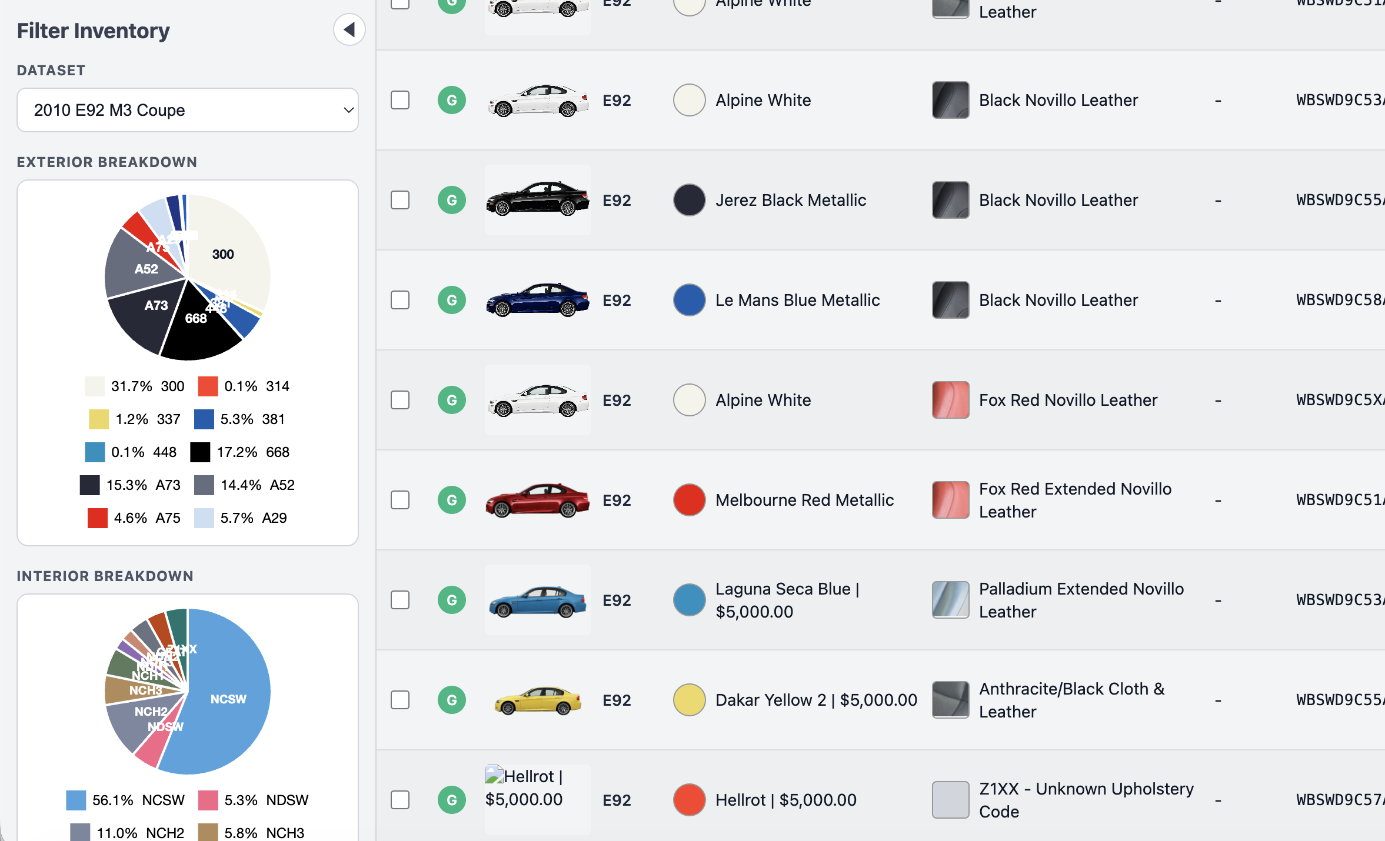Tick the Melbourne Red Metallic row checkbox
Image resolution: width=1385 pixels, height=841 pixels.
[400, 500]
